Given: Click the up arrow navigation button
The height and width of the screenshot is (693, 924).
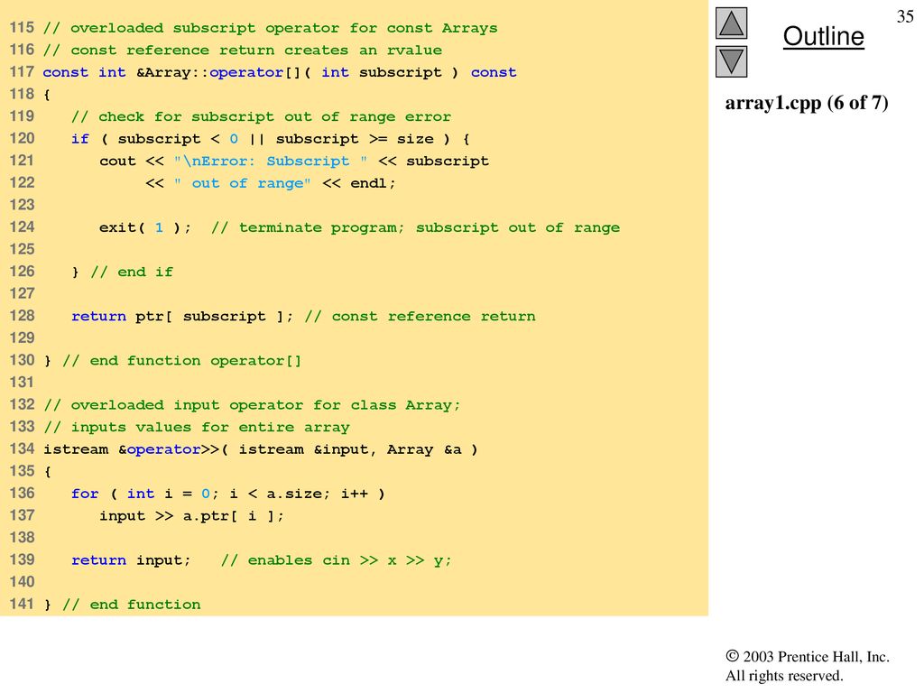Looking at the screenshot, I should coord(731,23).
